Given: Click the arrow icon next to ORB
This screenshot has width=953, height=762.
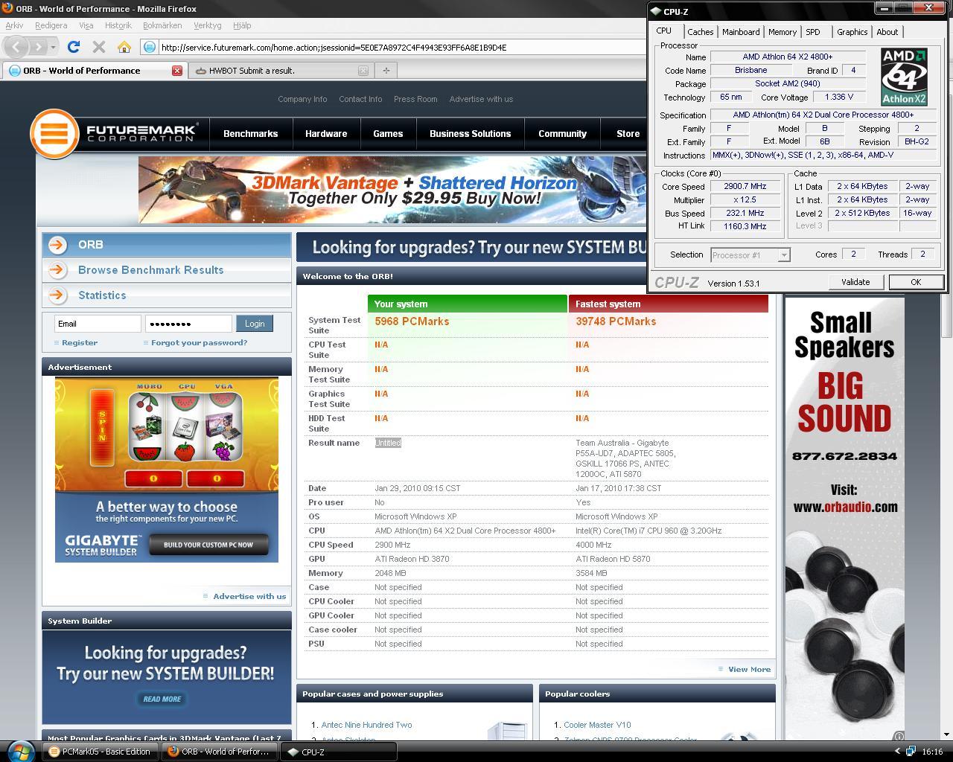Looking at the screenshot, I should pos(57,245).
